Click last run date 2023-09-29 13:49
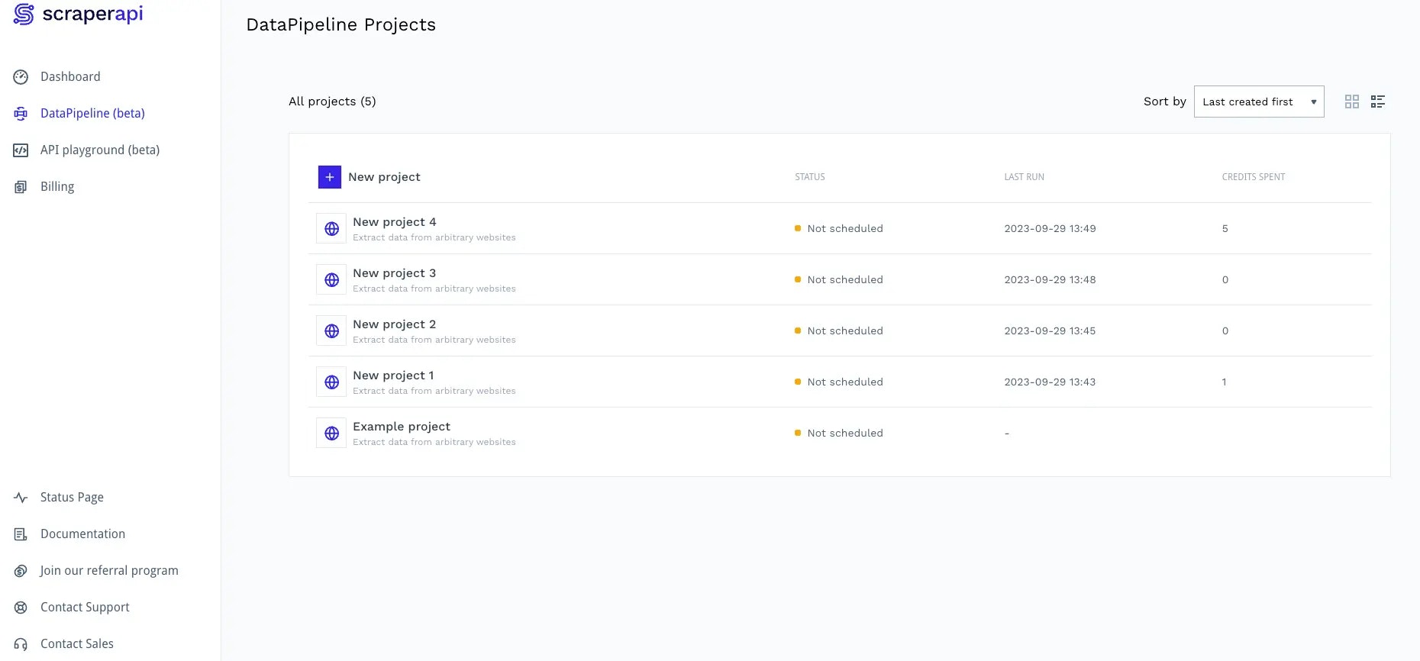This screenshot has height=661, width=1420. click(1050, 228)
